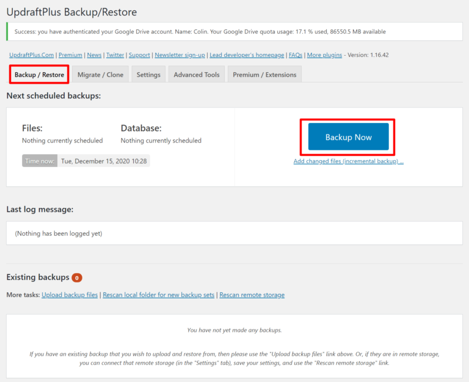Click the Backup Now button
This screenshot has width=469, height=382.
(x=349, y=137)
